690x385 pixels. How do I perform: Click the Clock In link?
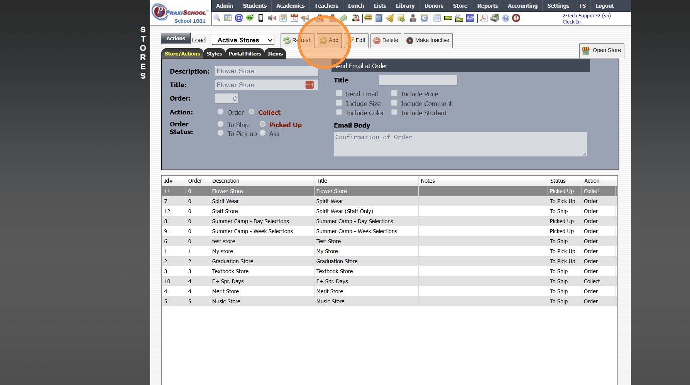[x=571, y=22]
